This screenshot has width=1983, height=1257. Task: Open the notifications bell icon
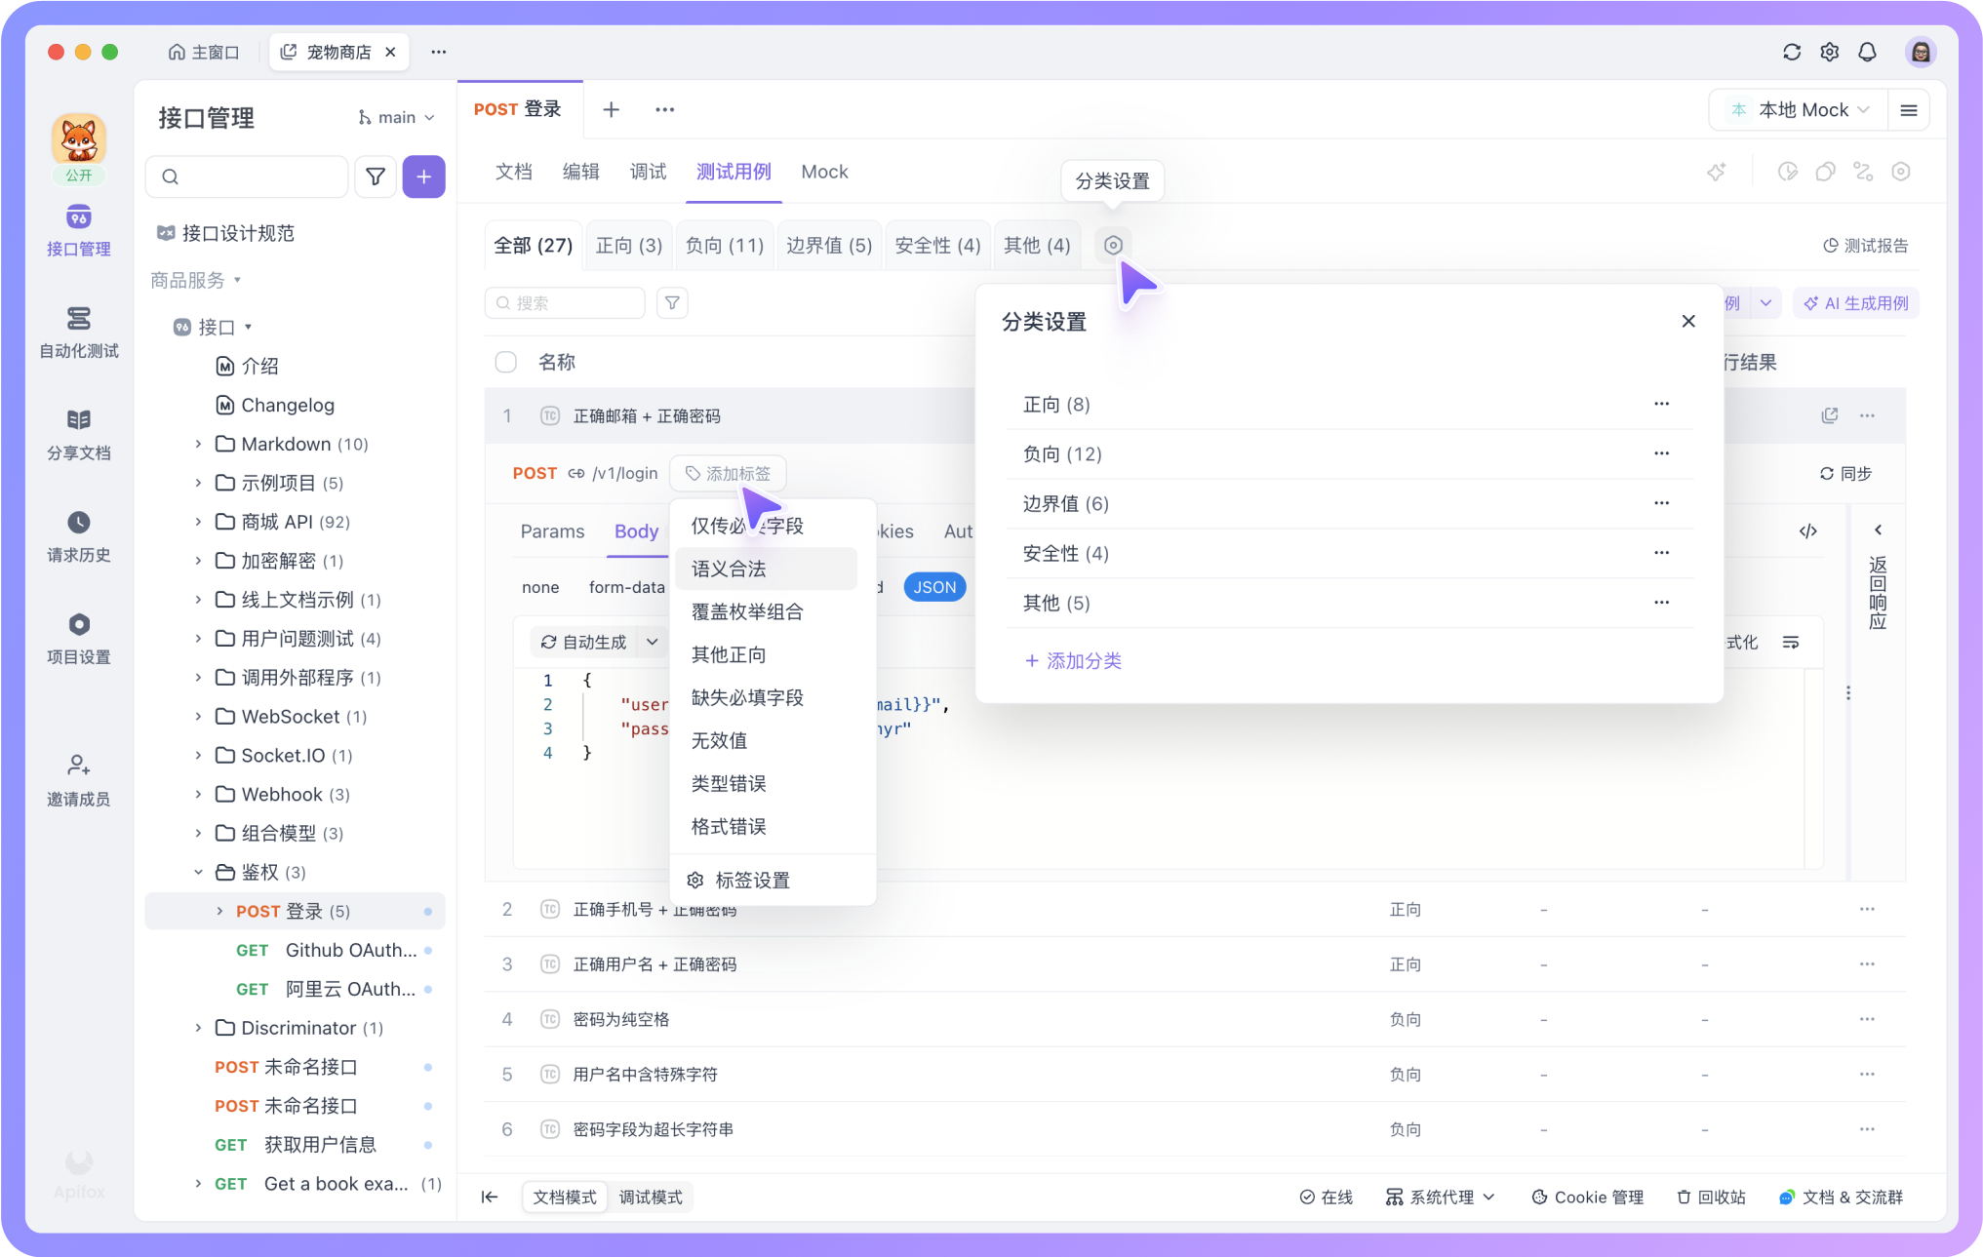[1868, 52]
